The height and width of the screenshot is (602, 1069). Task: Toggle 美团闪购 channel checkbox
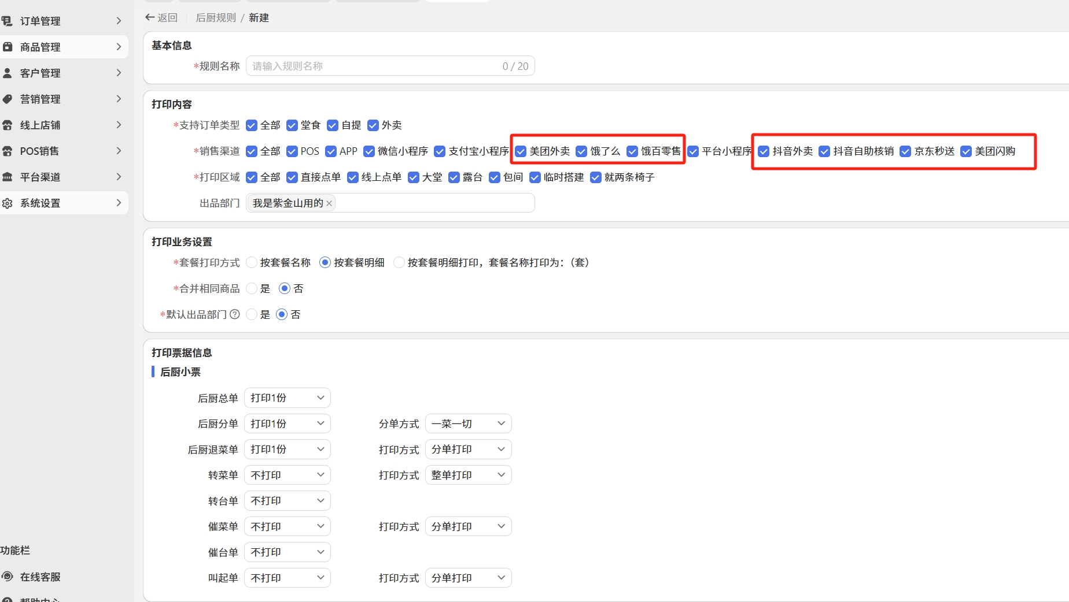[x=966, y=151]
